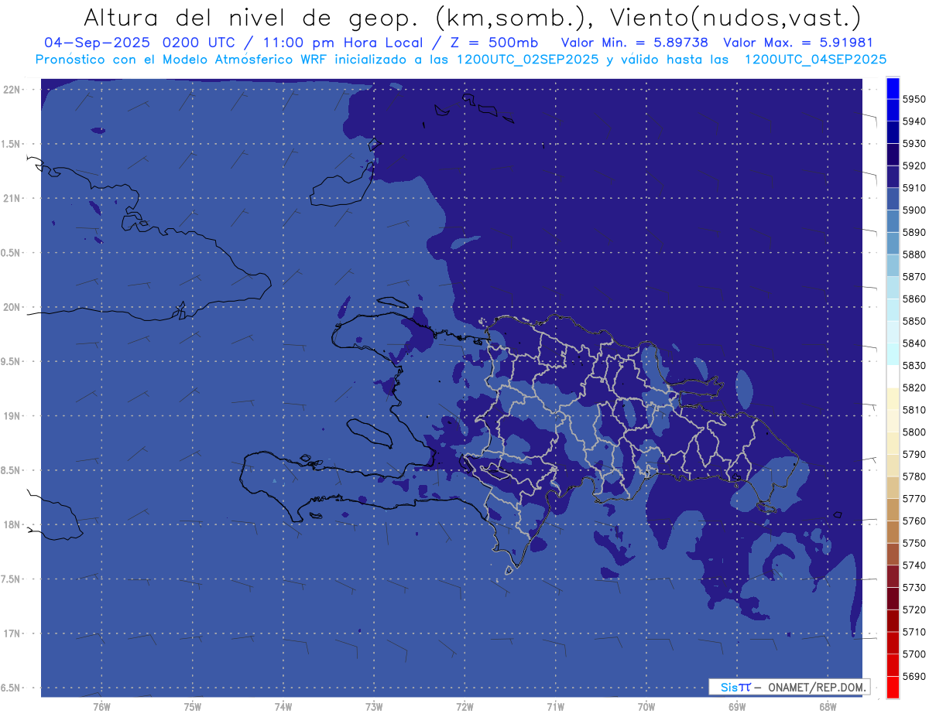Select the 5760 tan legend swatch

point(893,510)
